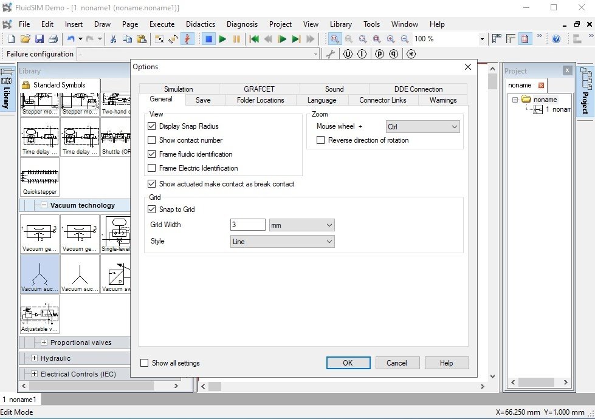Close the Options dialog with X
Viewport: 595px width, 419px height.
[x=468, y=67]
